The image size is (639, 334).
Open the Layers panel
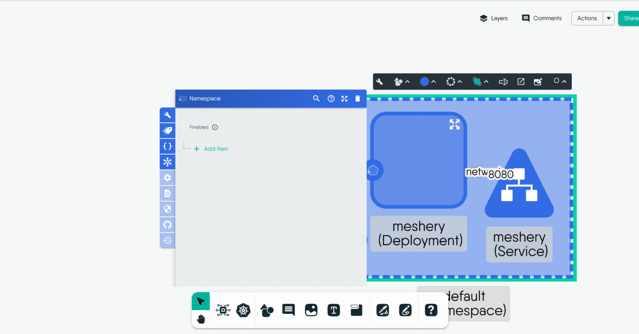tap(493, 18)
